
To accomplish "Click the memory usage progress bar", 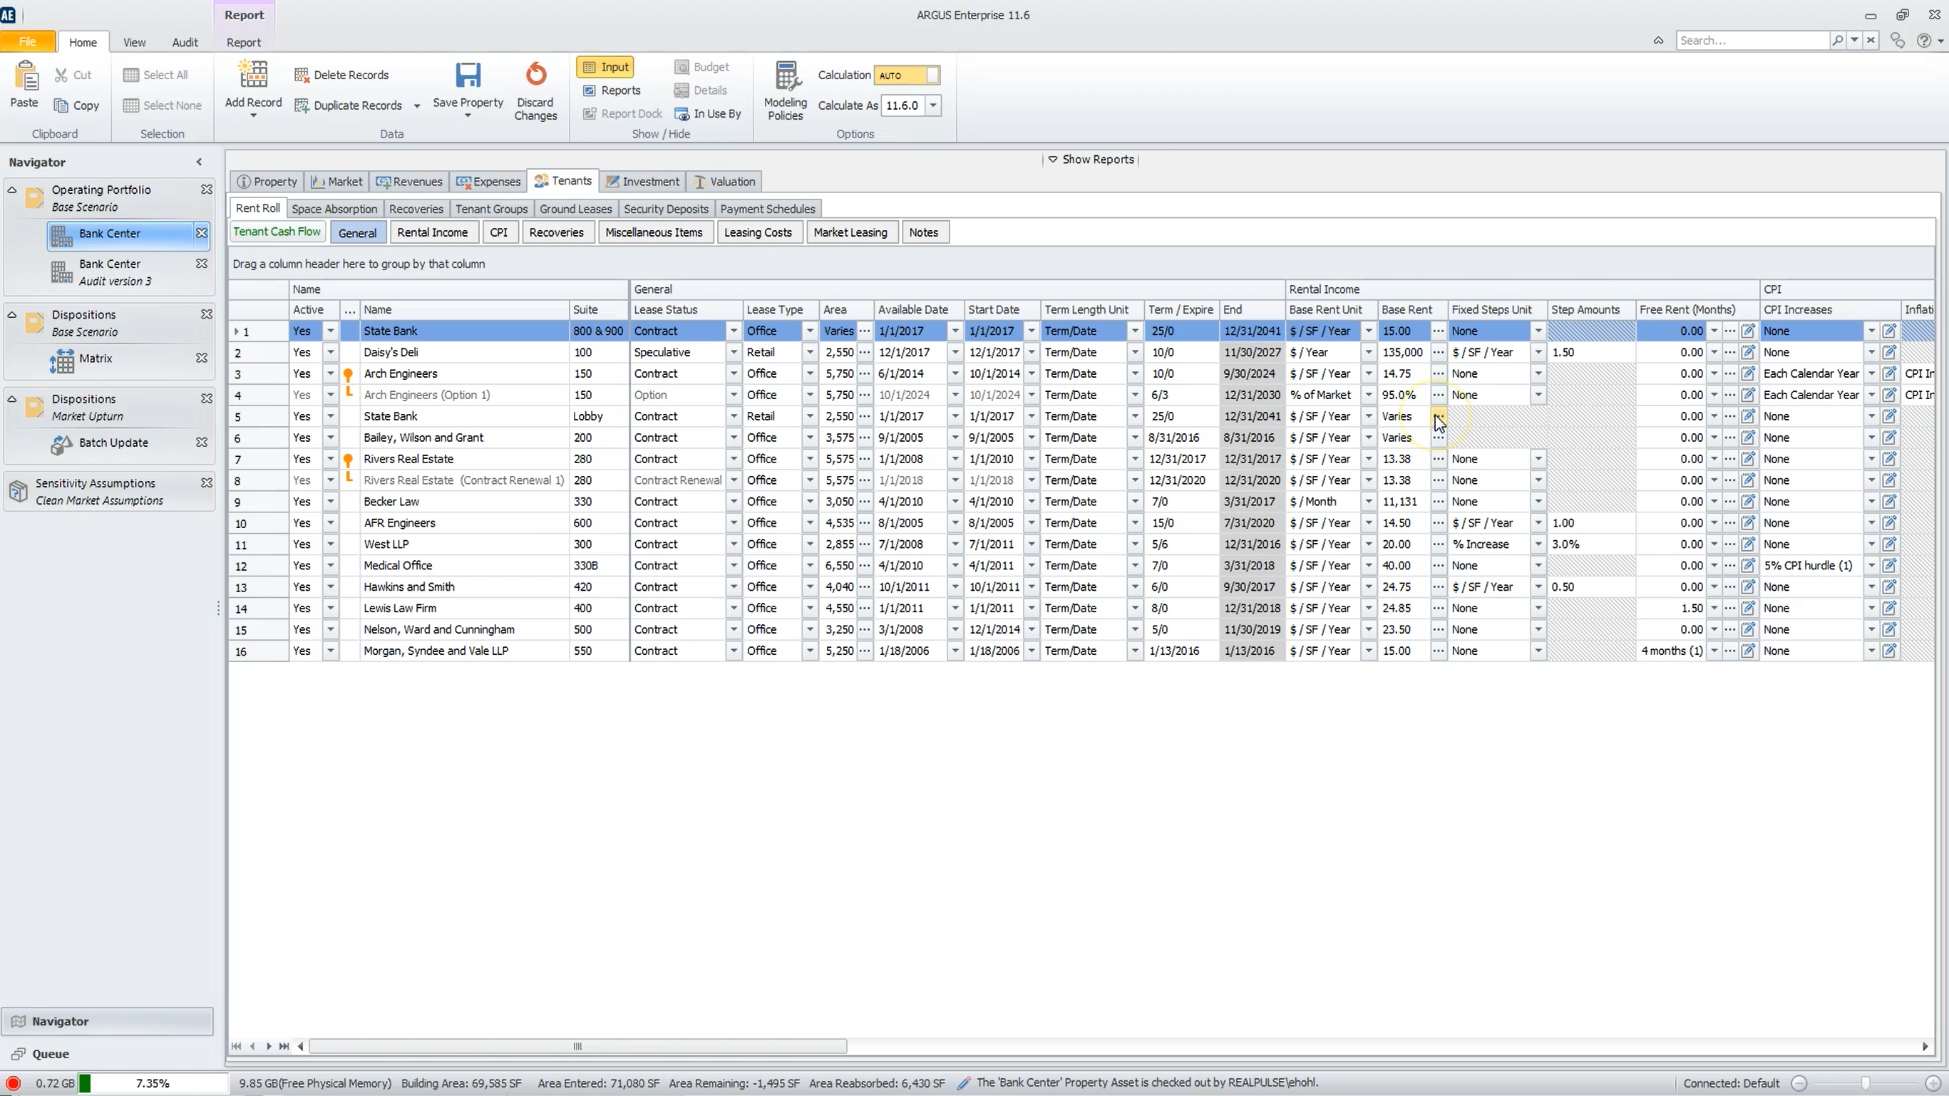I will 151,1083.
